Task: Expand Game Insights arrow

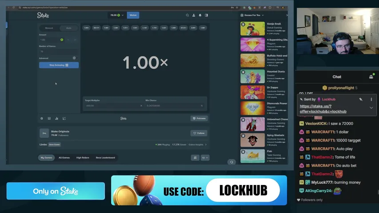Action: pos(206,145)
